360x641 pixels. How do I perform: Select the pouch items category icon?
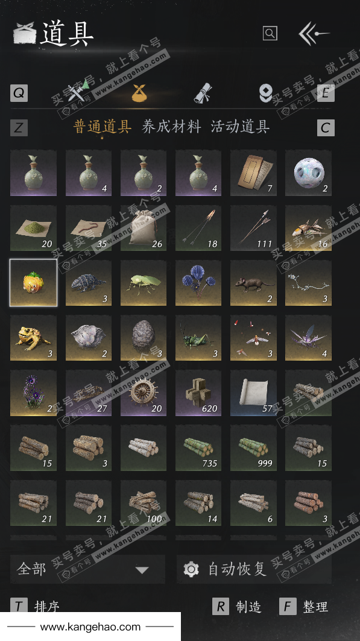point(139,93)
